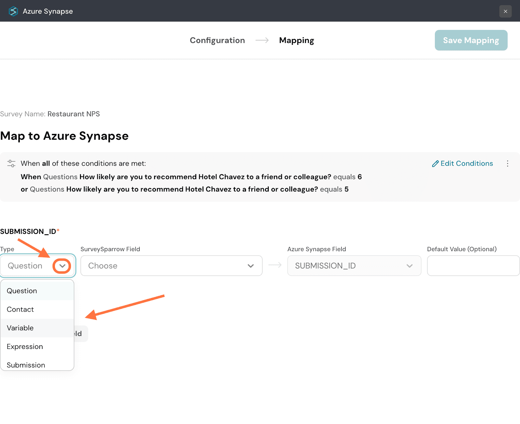Image resolution: width=520 pixels, height=424 pixels.
Task: Click the Azure Synapse logo icon
Action: [13, 11]
